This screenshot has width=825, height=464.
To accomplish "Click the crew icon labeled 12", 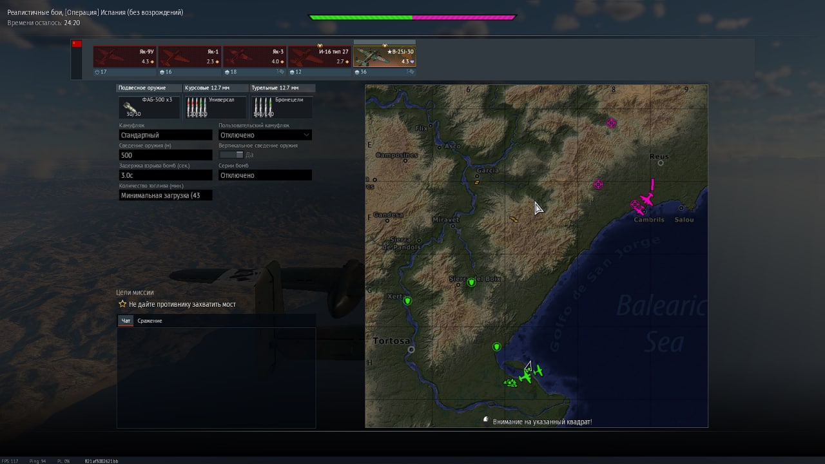I will click(x=293, y=72).
